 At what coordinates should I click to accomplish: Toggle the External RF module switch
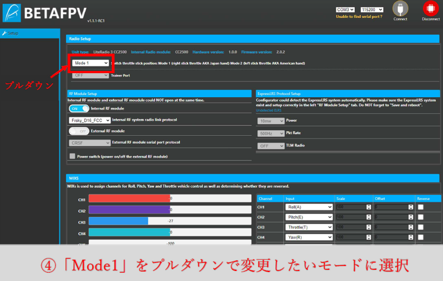[x=79, y=131]
